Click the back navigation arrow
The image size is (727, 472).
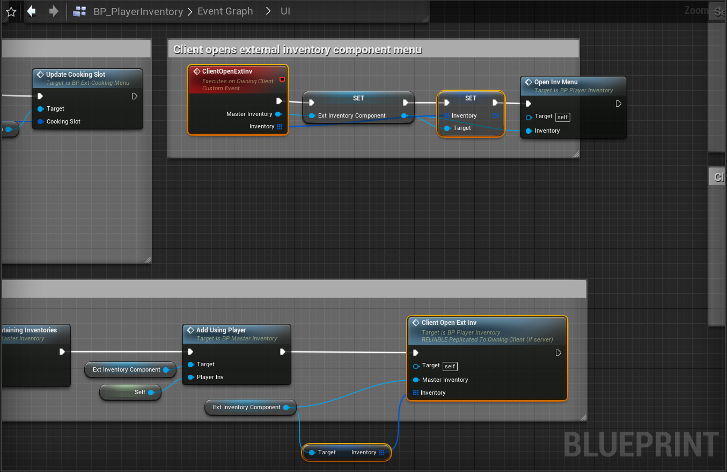32,11
